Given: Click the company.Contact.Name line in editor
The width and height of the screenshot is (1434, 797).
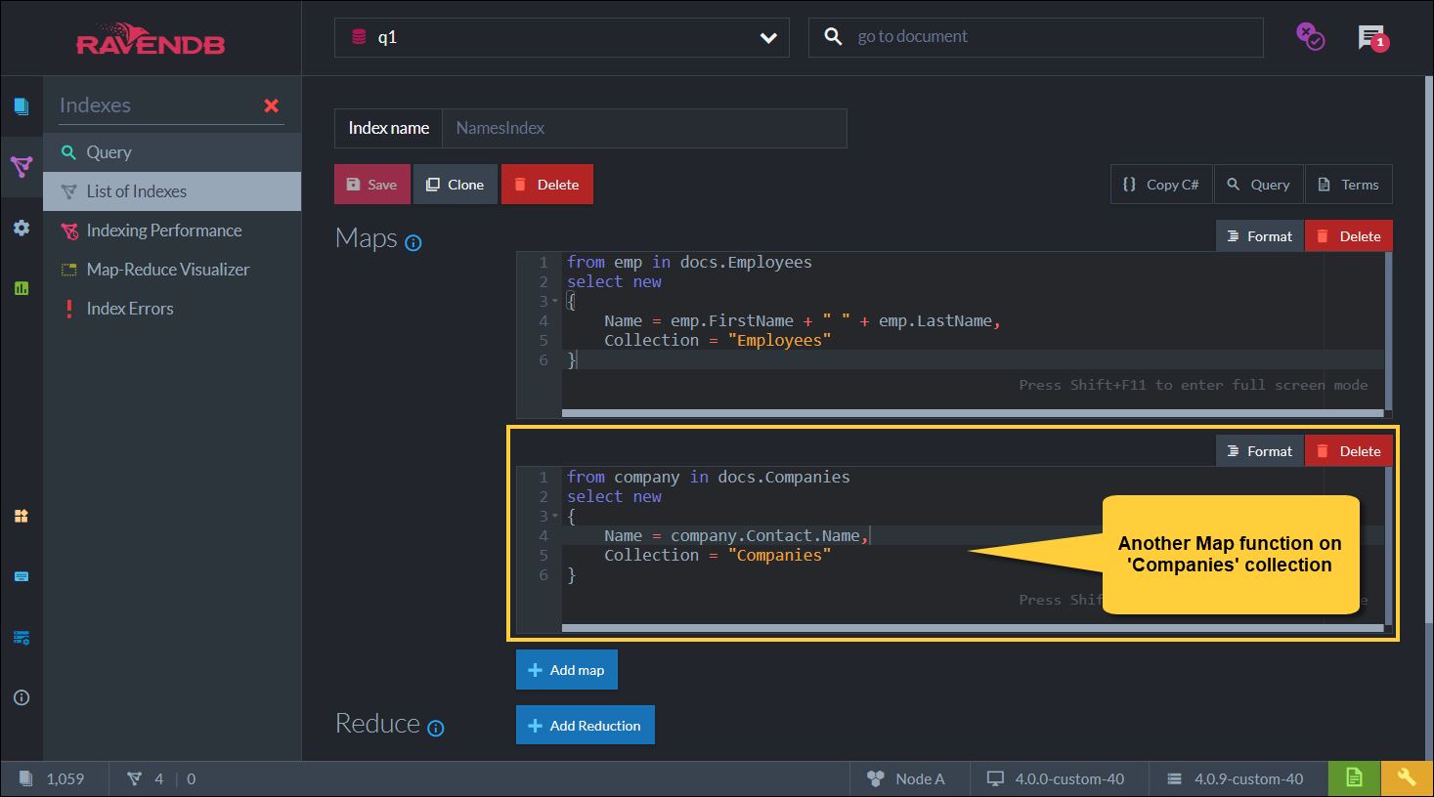Looking at the screenshot, I should tap(736, 535).
